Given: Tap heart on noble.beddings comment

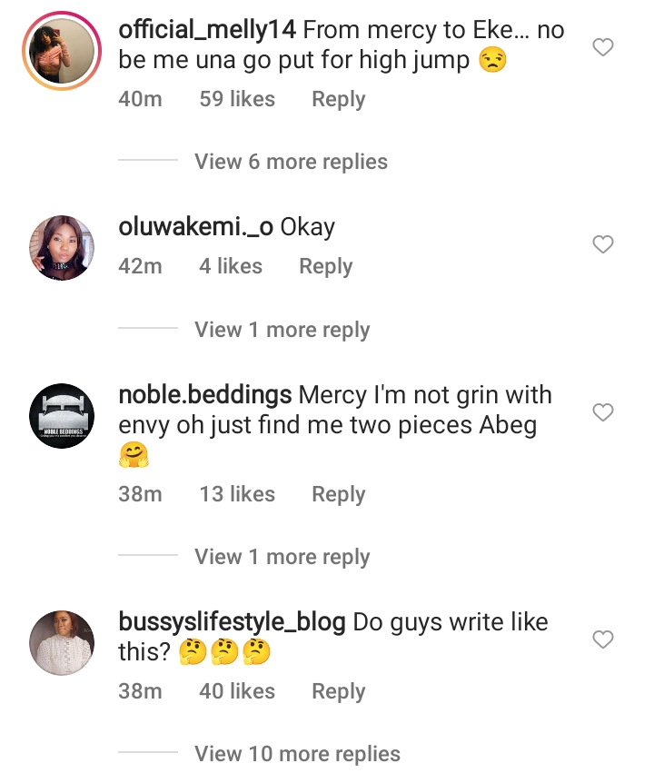Looking at the screenshot, I should coord(602,412).
